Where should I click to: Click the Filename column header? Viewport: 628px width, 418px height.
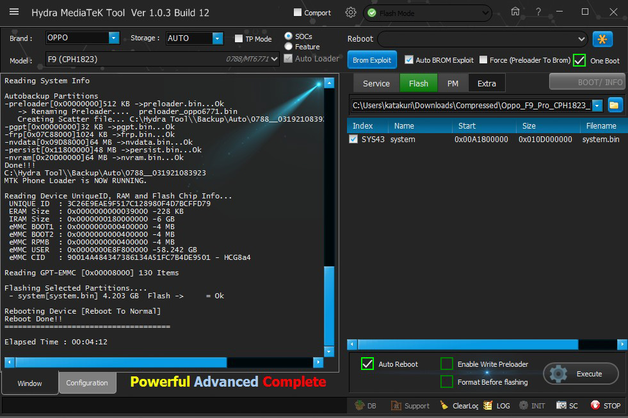coord(604,125)
